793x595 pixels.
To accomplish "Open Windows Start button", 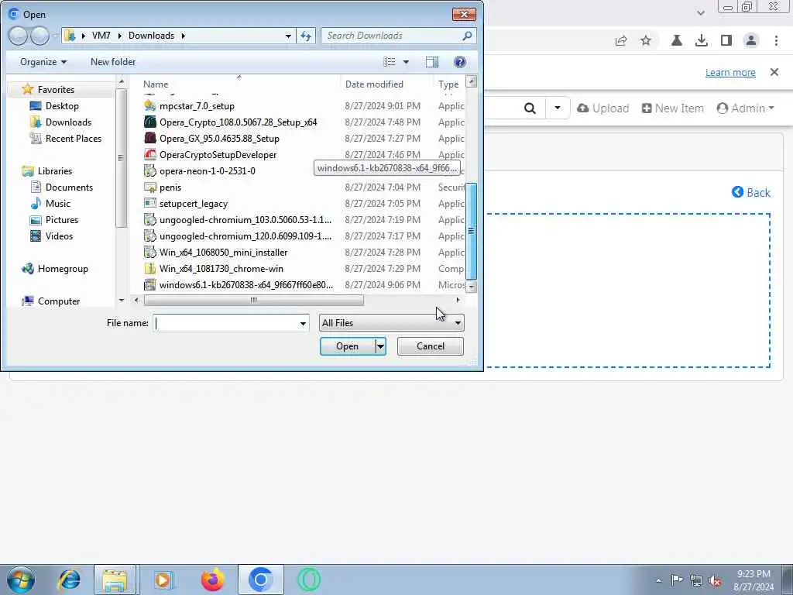I will pos(21,580).
